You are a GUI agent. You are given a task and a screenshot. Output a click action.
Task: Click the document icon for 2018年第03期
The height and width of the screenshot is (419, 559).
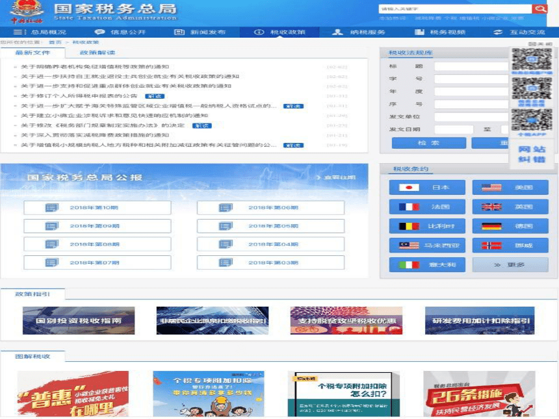coord(226,262)
